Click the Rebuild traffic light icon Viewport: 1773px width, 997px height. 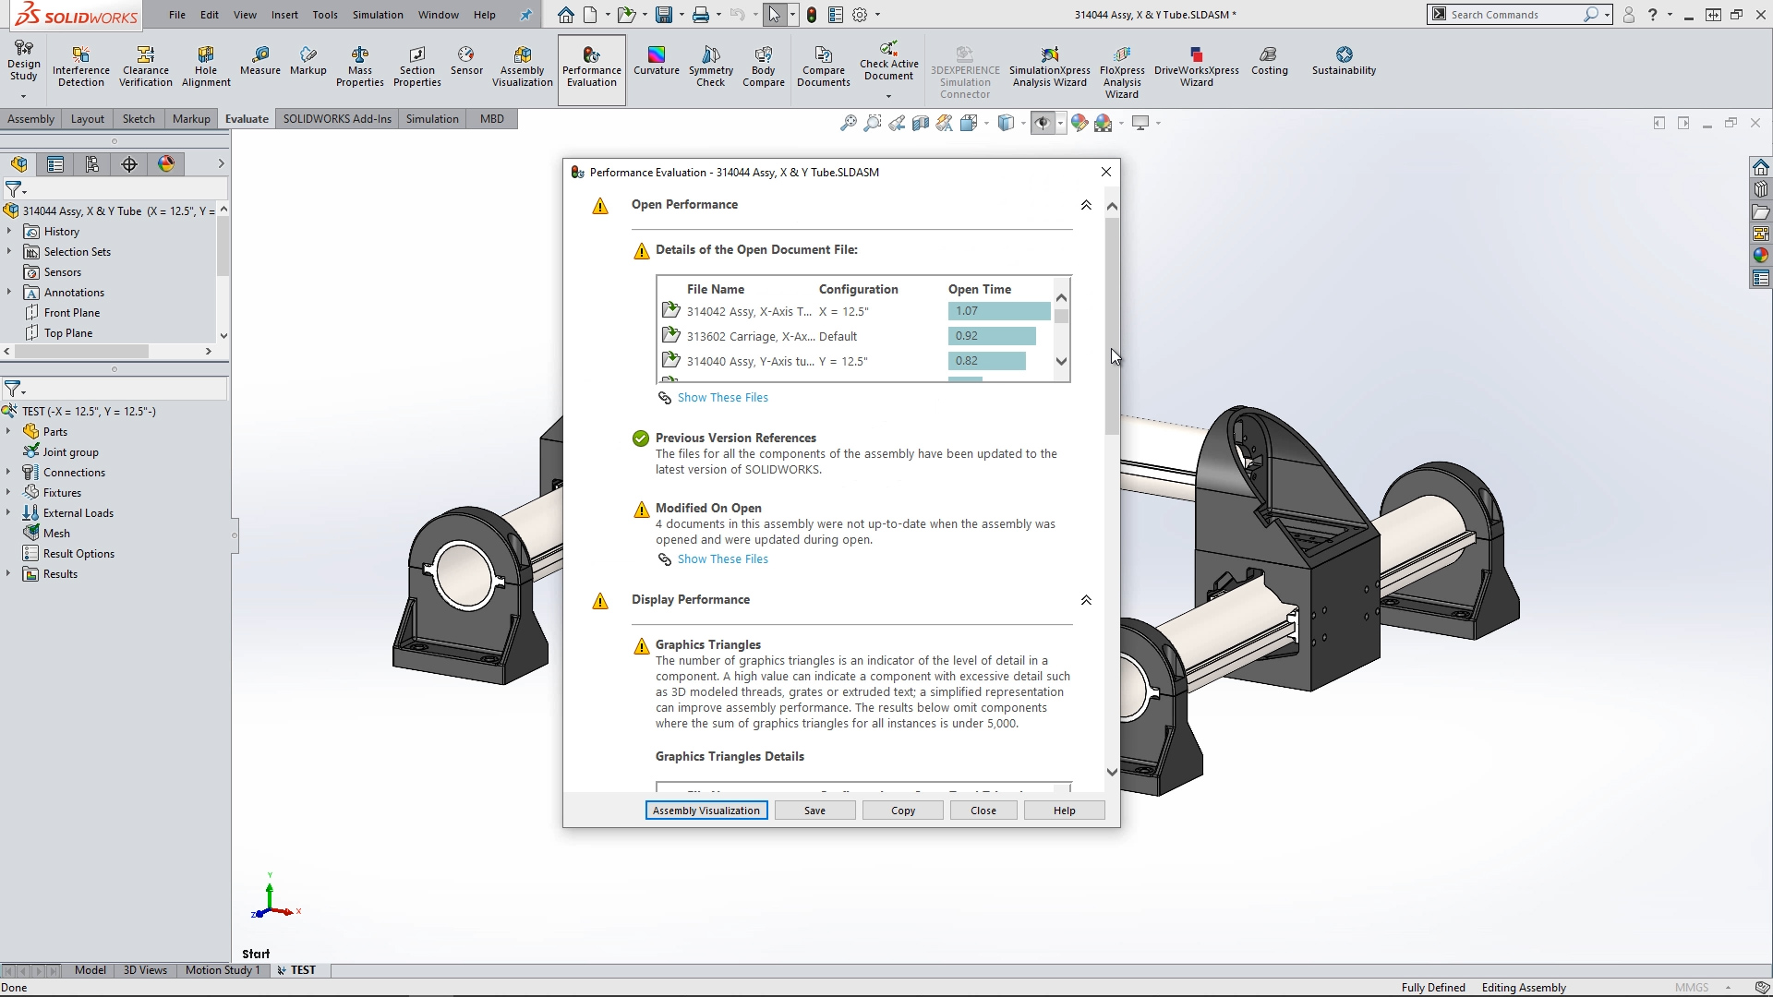812,15
